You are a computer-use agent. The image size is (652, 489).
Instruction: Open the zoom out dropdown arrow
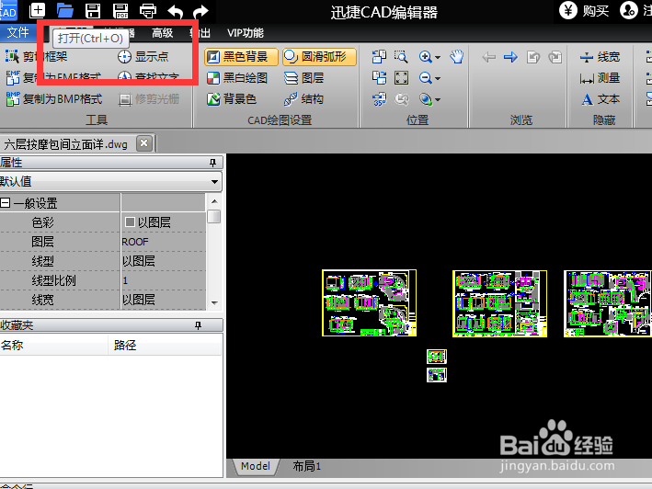[x=438, y=78]
